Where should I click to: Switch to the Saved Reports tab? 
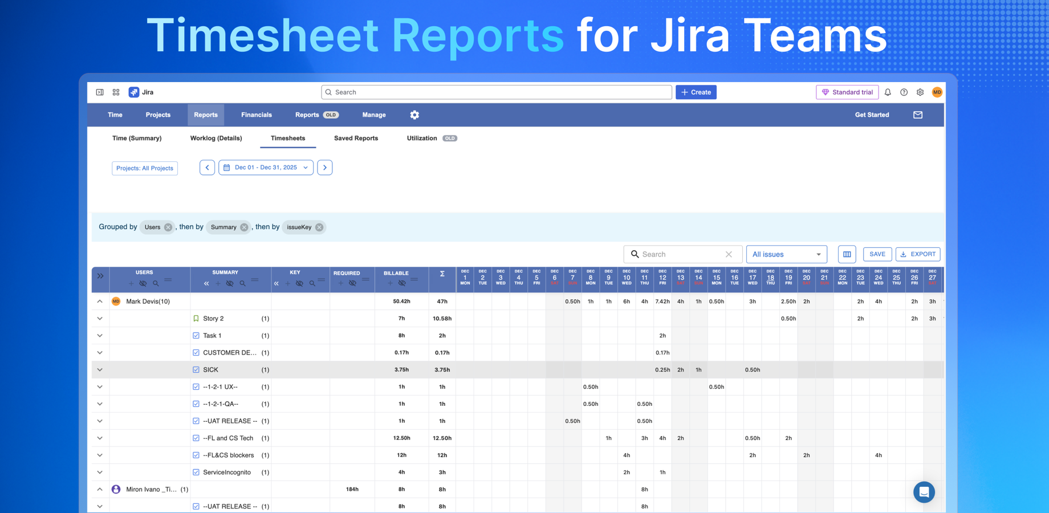(x=355, y=138)
